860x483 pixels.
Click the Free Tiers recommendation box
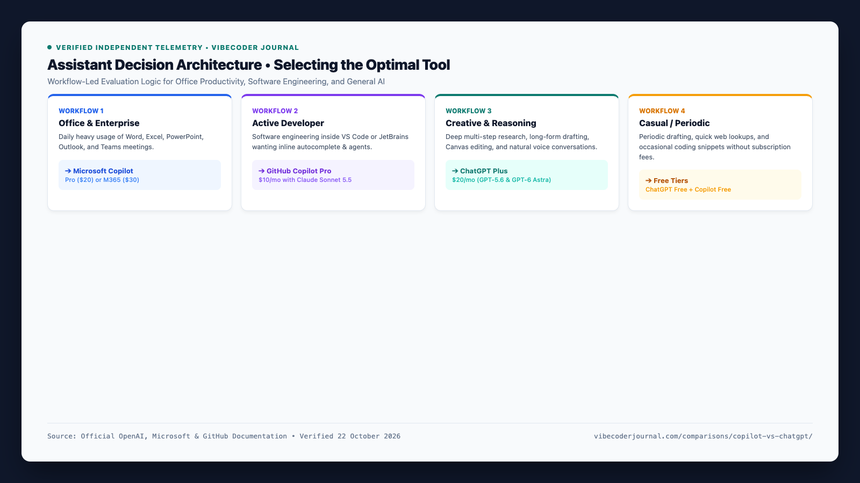coord(720,185)
